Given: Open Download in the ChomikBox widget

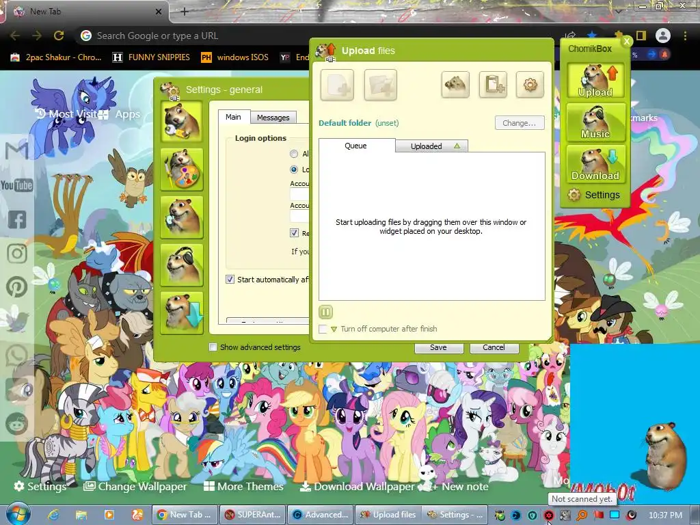Looking at the screenshot, I should pos(595,164).
